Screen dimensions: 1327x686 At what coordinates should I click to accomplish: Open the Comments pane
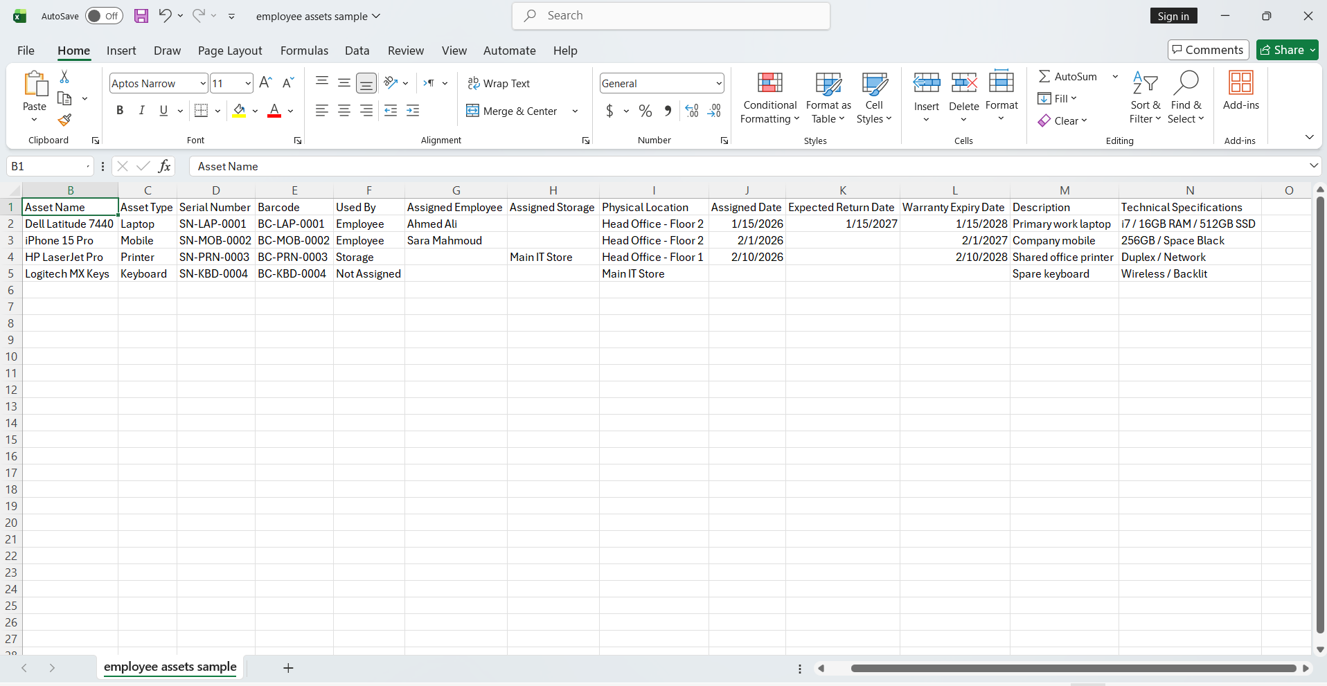pos(1208,50)
